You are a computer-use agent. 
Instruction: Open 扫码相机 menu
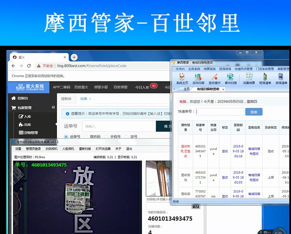[51, 149]
